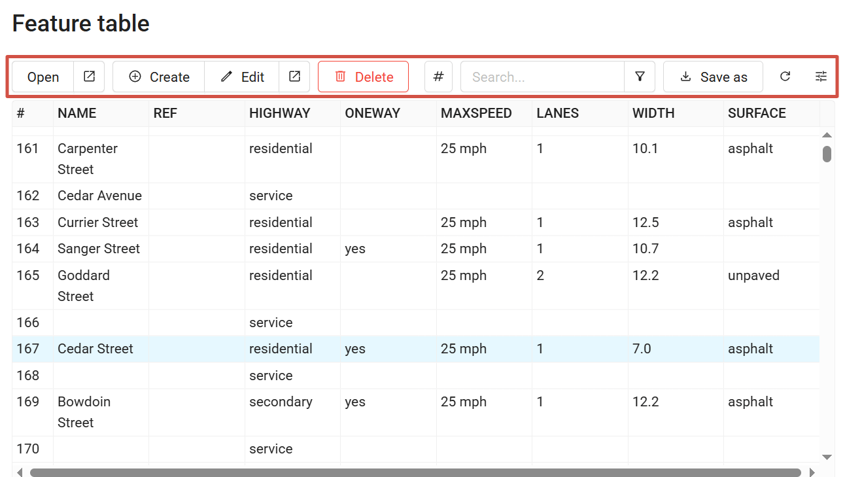Click the hash (#) go-to-row icon
Screen dimensions: 845x477
pos(438,77)
